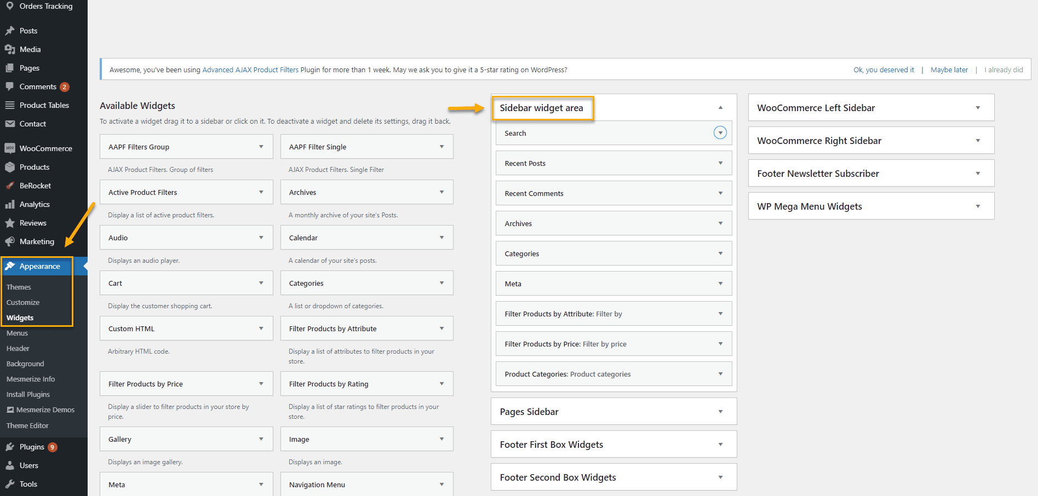
Task: Click the Tools wrench icon
Action: pyautogui.click(x=10, y=484)
